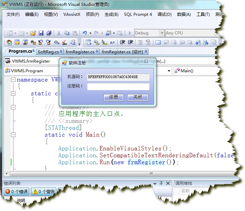Image resolution: width=245 pixels, height=211 pixels.
Task: Switch to frmRegister.cs [设计] tab
Action: pyautogui.click(x=124, y=52)
